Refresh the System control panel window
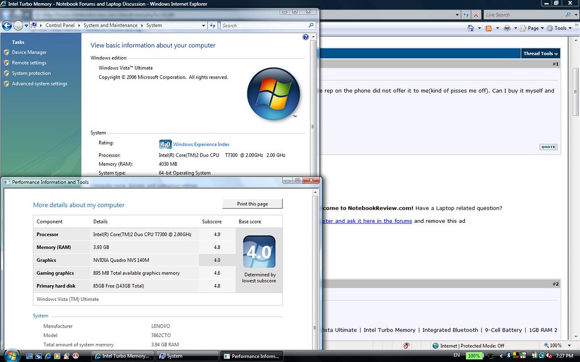 (x=213, y=26)
